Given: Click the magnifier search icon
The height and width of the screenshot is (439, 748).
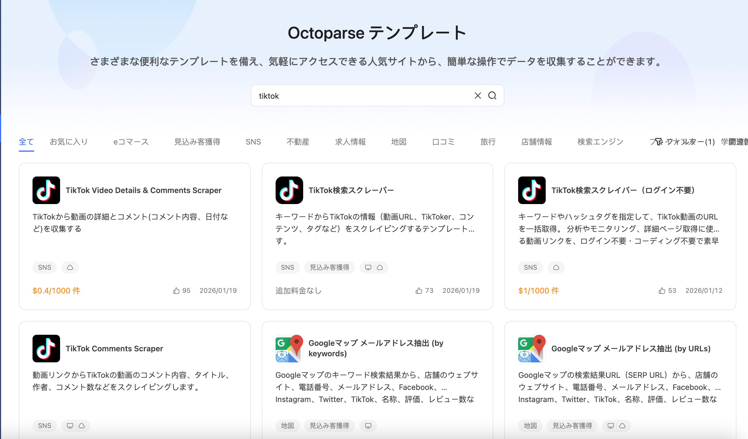Looking at the screenshot, I should tap(492, 96).
